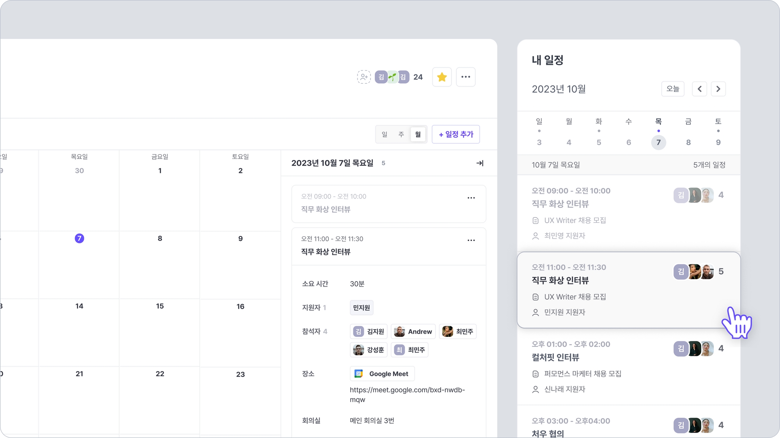Image resolution: width=780 pixels, height=438 pixels.
Task: Open the 컬처핏 인터뷰 schedule item
Action: point(555,357)
